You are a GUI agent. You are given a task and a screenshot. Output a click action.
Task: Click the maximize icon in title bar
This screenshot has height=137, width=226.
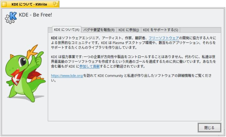click(x=55, y=4)
